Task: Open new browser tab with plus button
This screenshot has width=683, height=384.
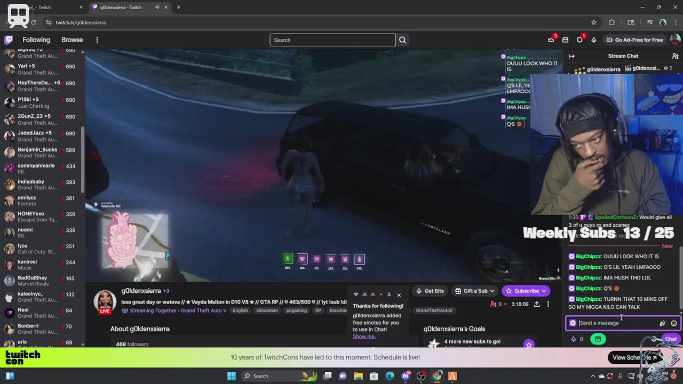Action: tap(178, 7)
